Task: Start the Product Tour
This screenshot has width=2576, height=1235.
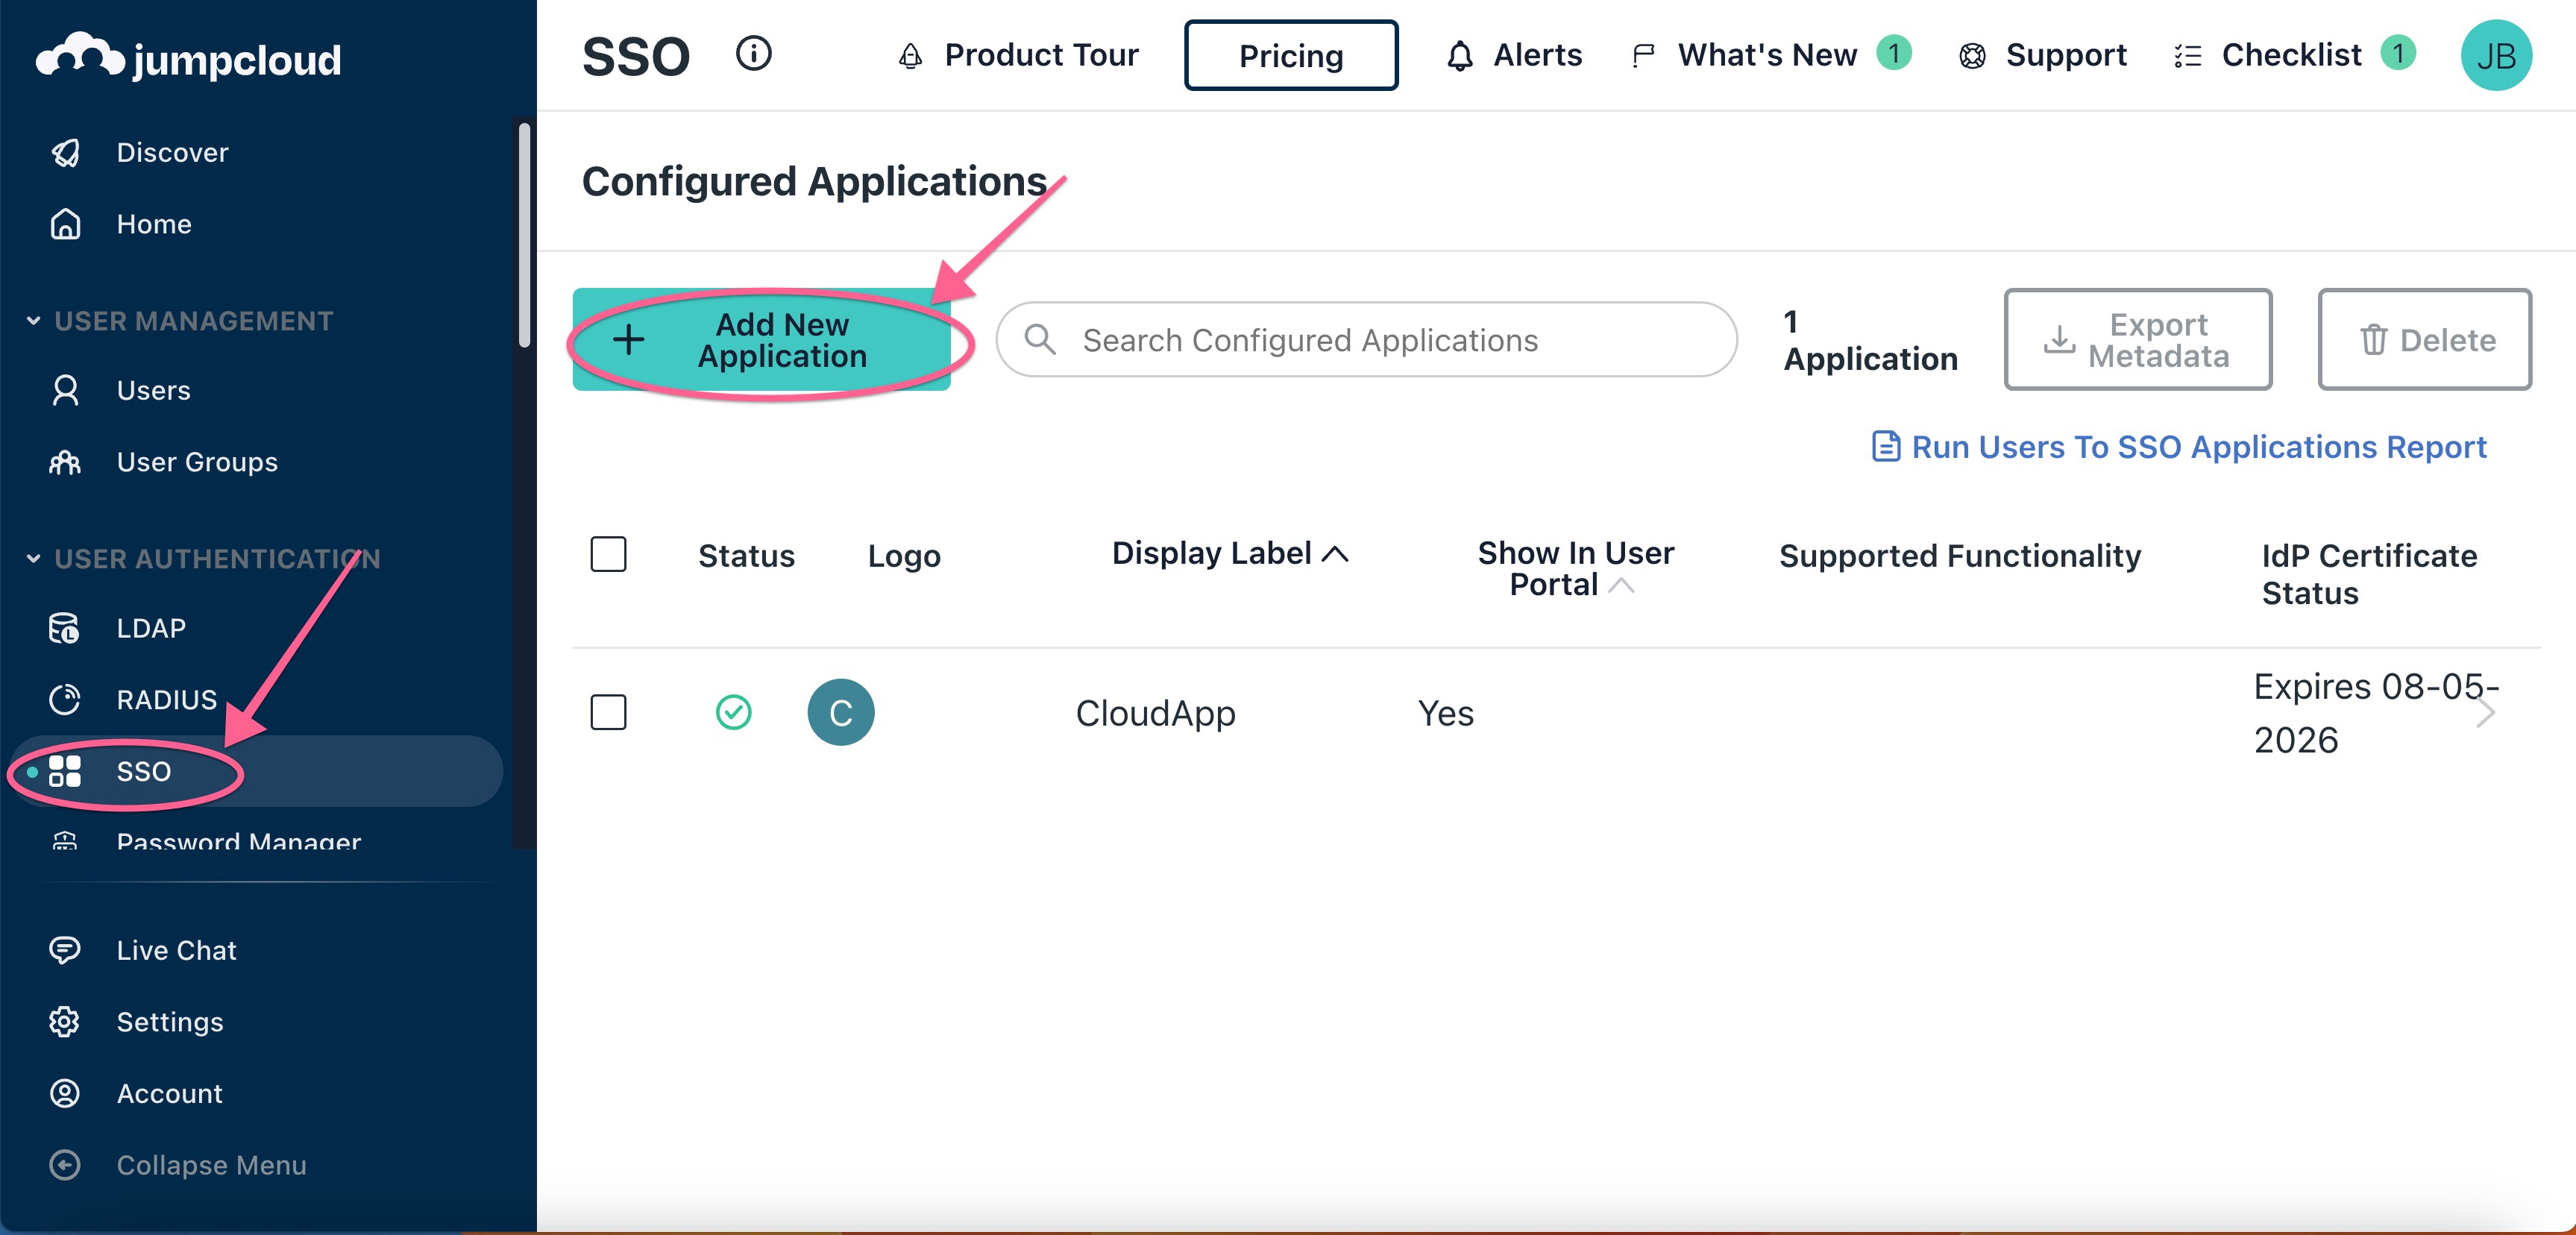Action: point(1018,55)
